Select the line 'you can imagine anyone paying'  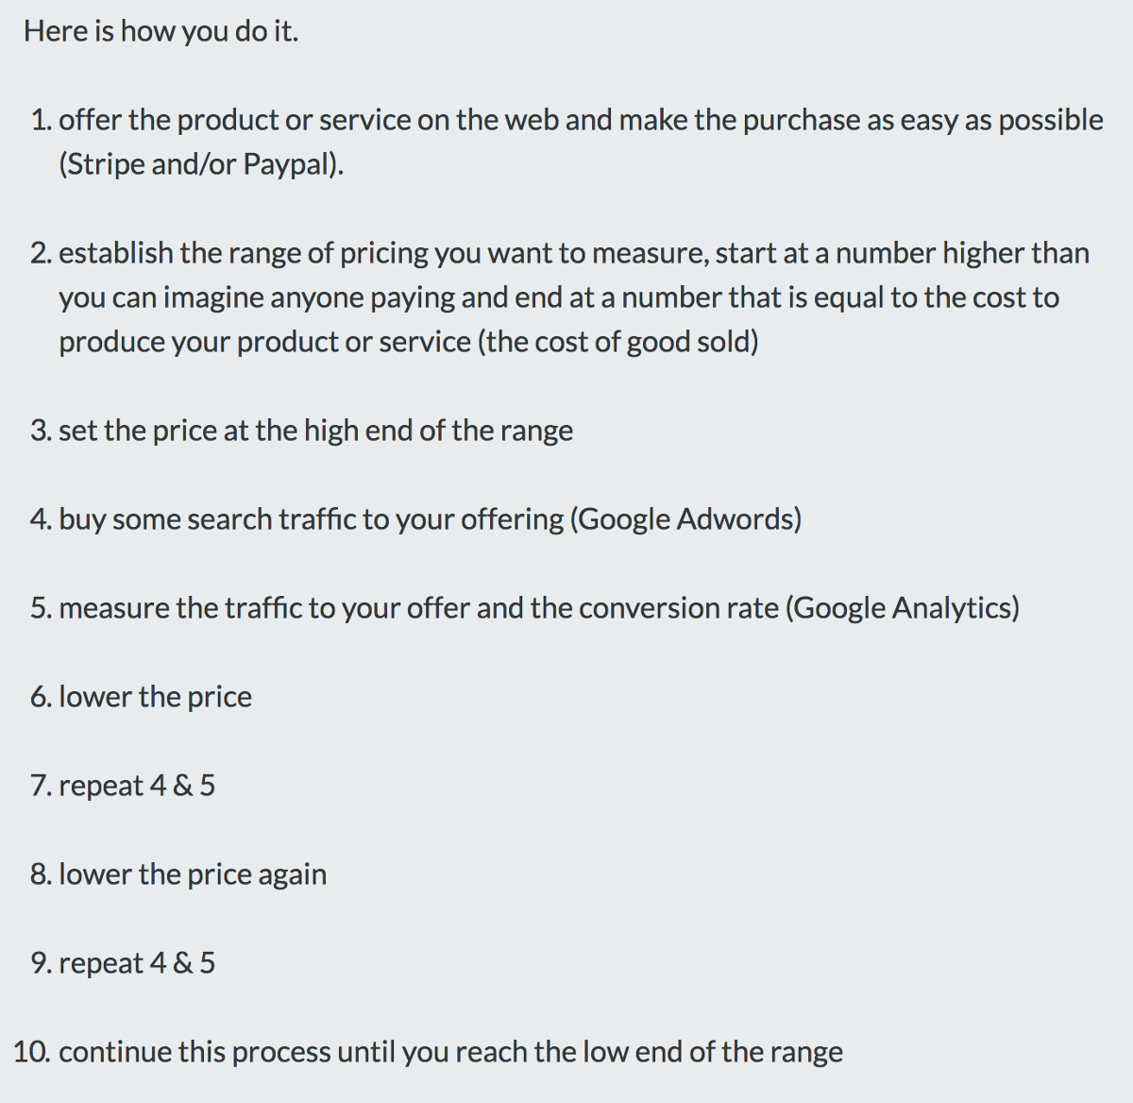point(257,297)
